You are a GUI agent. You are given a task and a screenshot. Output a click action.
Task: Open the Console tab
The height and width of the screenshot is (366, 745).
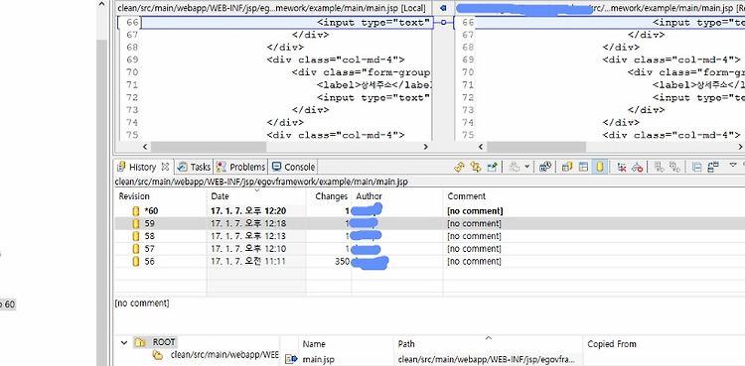click(x=294, y=167)
